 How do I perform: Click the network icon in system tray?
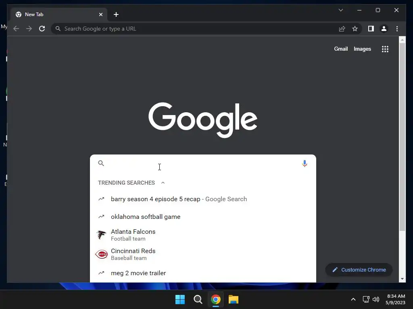366,299
